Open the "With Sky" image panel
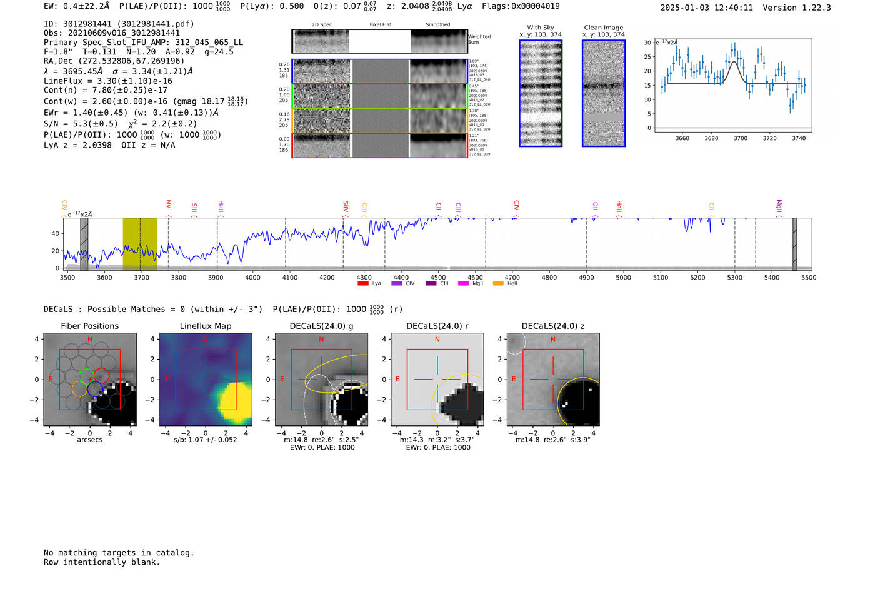Screen dimensions: 875x596 tap(541, 93)
